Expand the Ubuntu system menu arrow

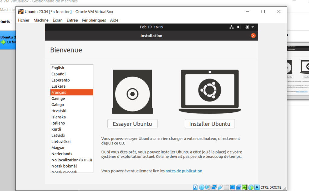click(253, 27)
